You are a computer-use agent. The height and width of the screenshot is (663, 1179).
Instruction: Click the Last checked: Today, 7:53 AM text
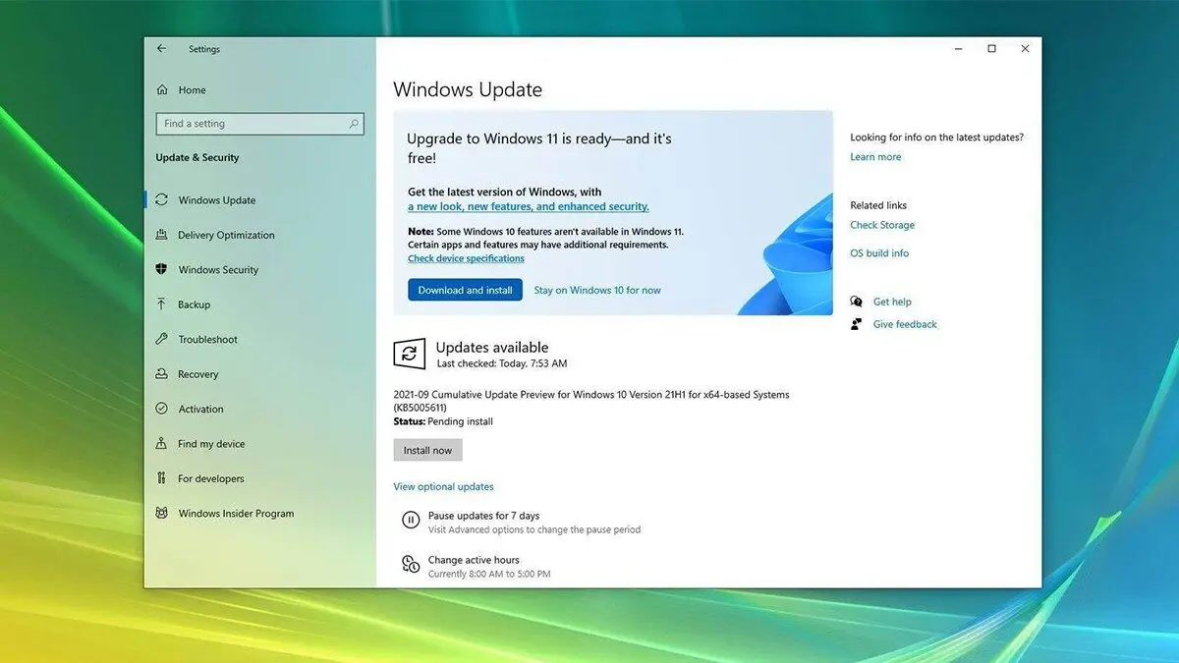click(x=502, y=363)
